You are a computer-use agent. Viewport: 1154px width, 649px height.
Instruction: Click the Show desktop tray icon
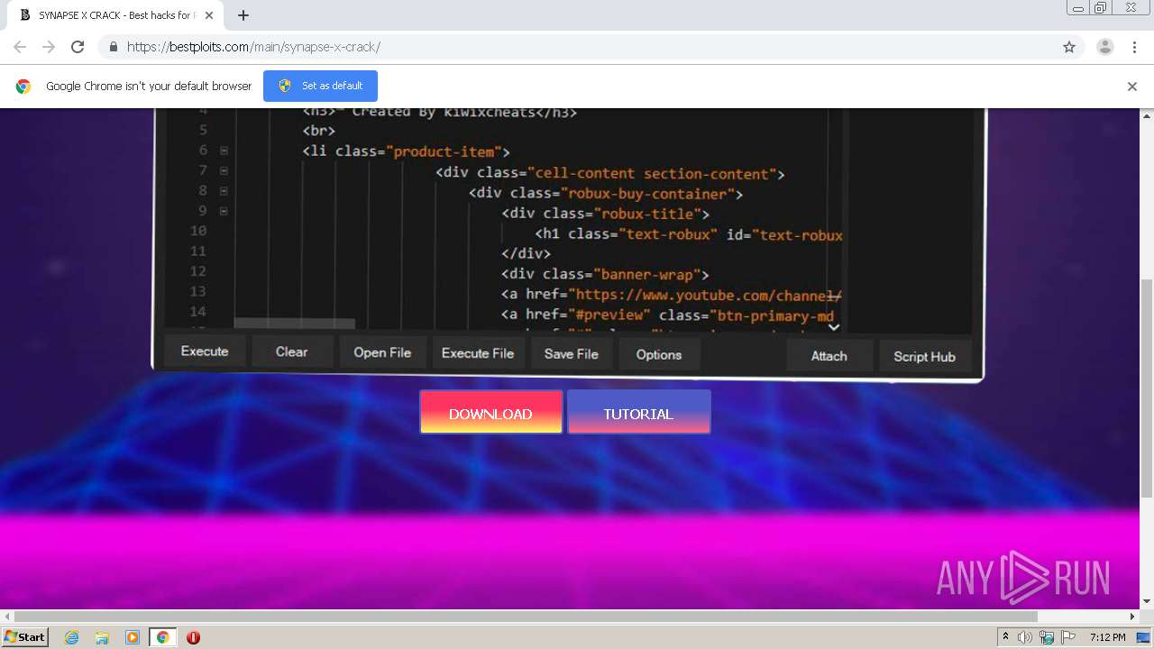(x=1143, y=637)
